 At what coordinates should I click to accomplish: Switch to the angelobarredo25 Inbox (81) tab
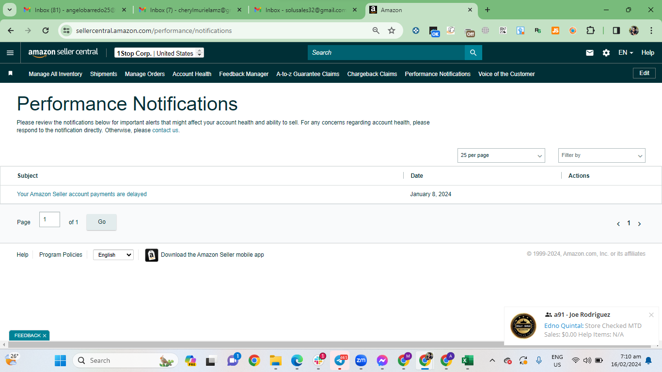click(75, 10)
